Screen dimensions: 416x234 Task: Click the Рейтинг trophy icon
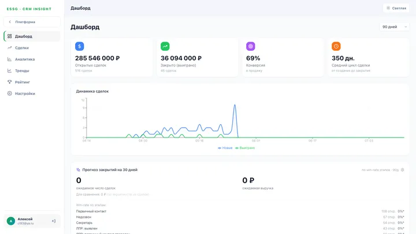[x=10, y=82]
